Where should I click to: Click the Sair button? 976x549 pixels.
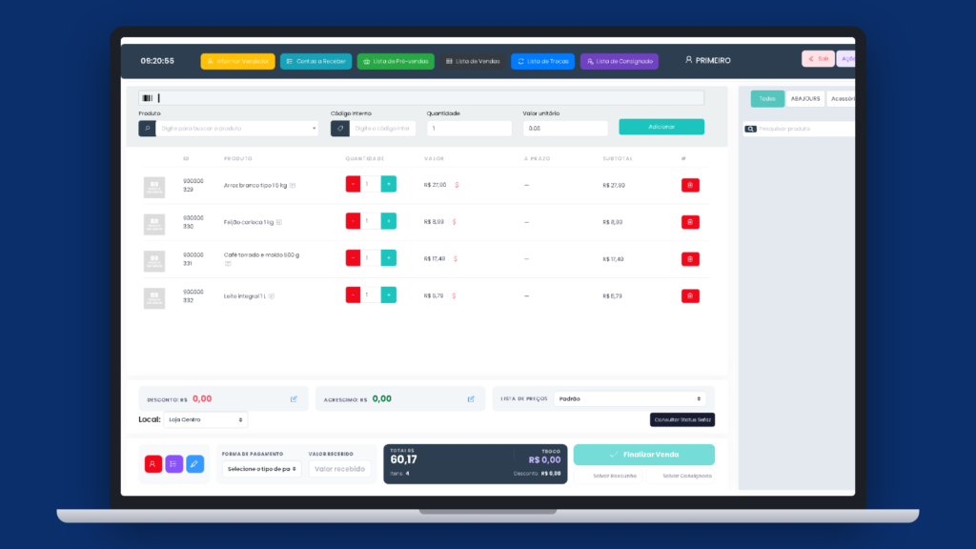818,58
